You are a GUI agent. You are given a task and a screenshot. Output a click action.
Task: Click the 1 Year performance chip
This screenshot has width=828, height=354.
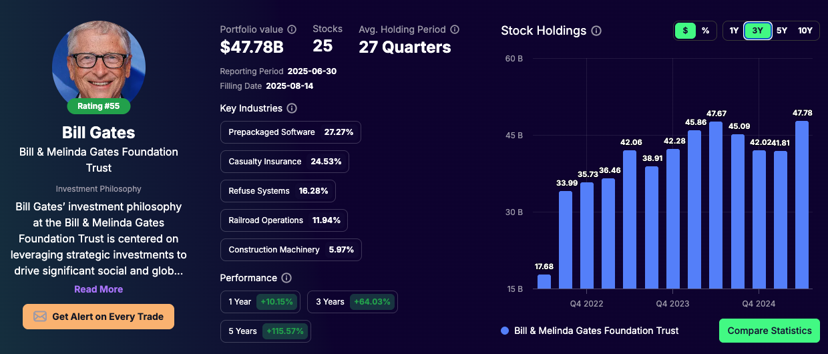260,302
